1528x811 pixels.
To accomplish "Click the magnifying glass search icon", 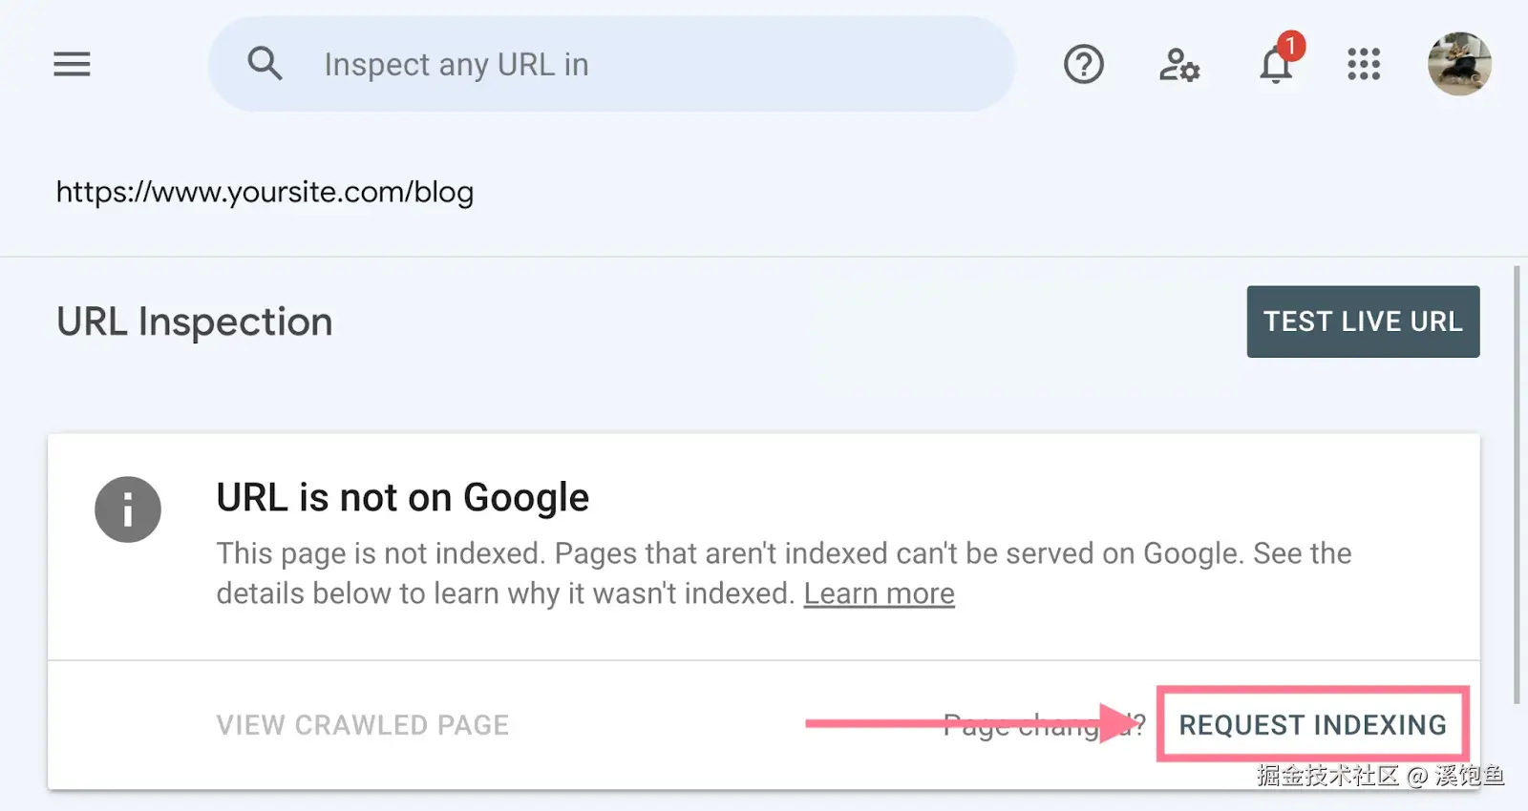I will click(265, 64).
